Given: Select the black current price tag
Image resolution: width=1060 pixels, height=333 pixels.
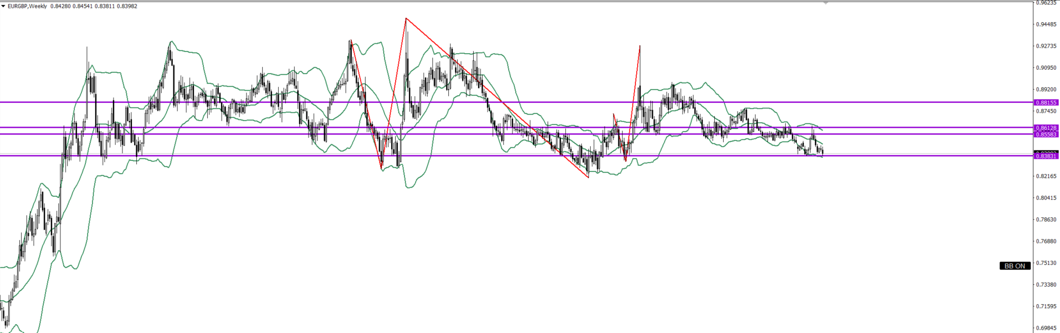Looking at the screenshot, I should pos(1046,152).
